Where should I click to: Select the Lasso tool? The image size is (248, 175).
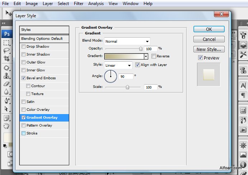point(6,51)
